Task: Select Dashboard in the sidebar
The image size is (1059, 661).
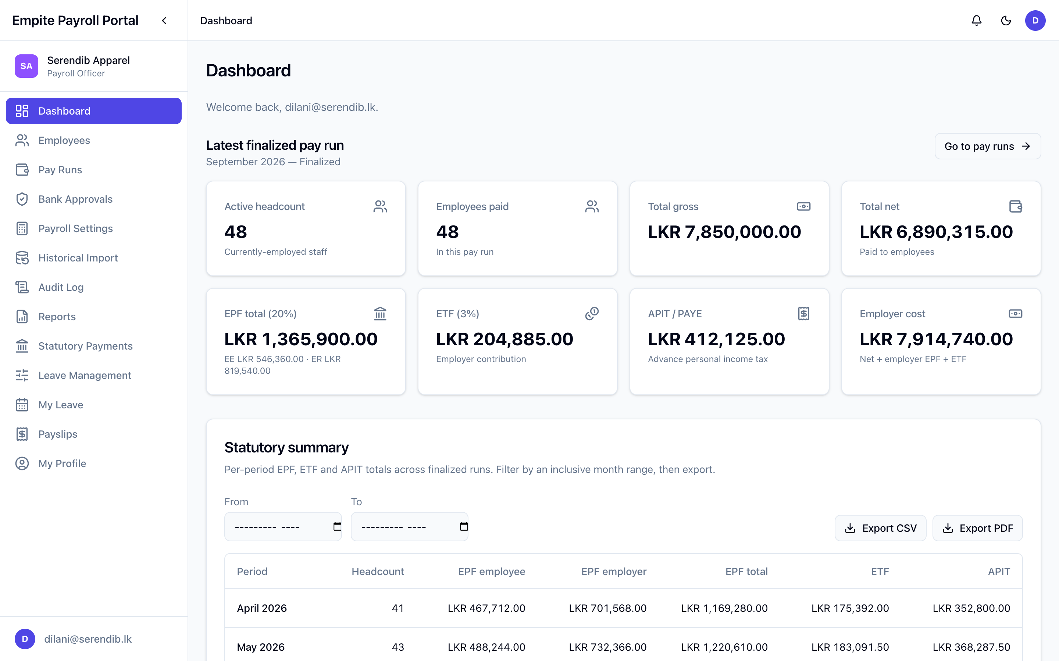Action: 94,111
